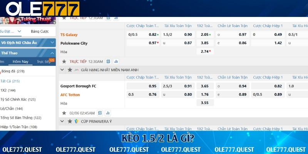Open scoreboard icon for Gosport Borough match
The width and height of the screenshot is (308, 154).
[108, 62]
